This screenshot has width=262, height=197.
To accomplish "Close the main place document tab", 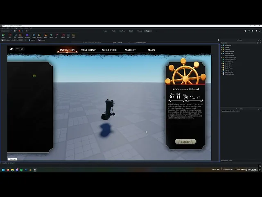I will point(25,40).
